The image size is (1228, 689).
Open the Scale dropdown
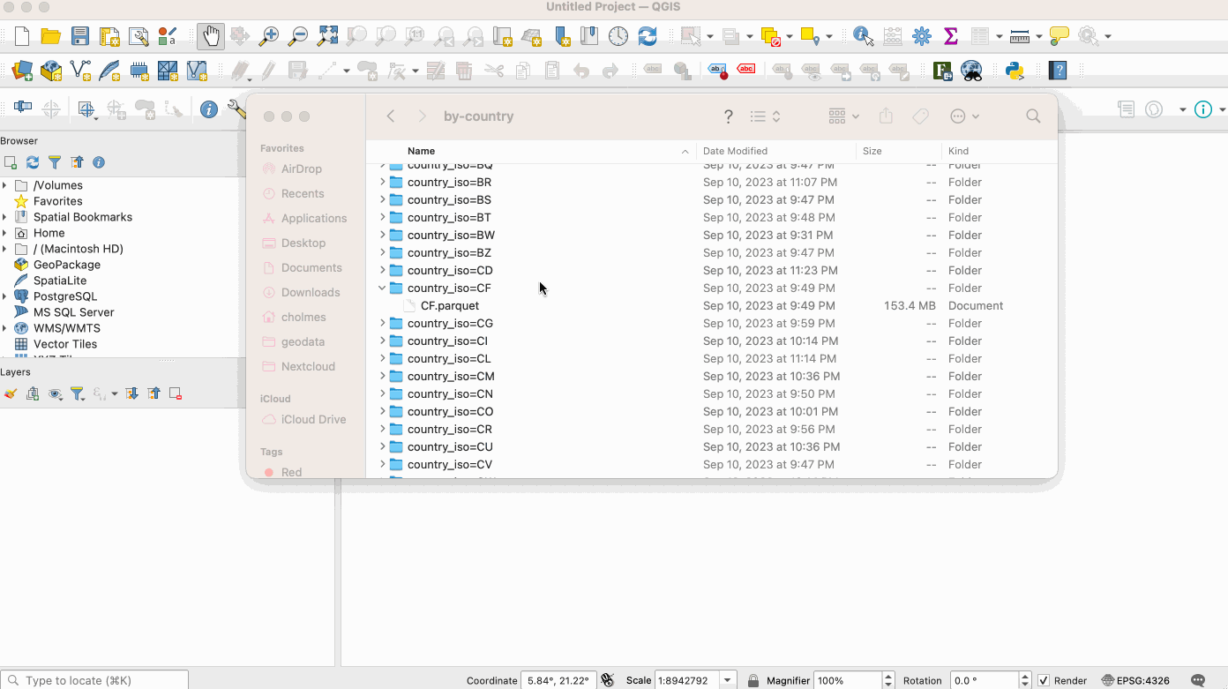[728, 680]
